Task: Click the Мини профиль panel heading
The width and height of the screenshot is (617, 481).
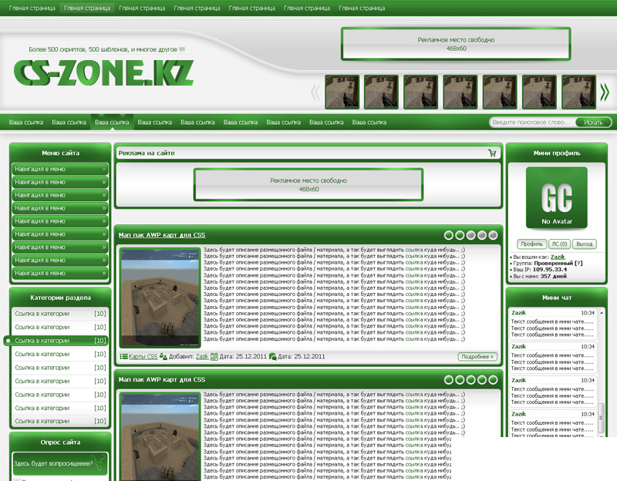Action: [x=556, y=153]
